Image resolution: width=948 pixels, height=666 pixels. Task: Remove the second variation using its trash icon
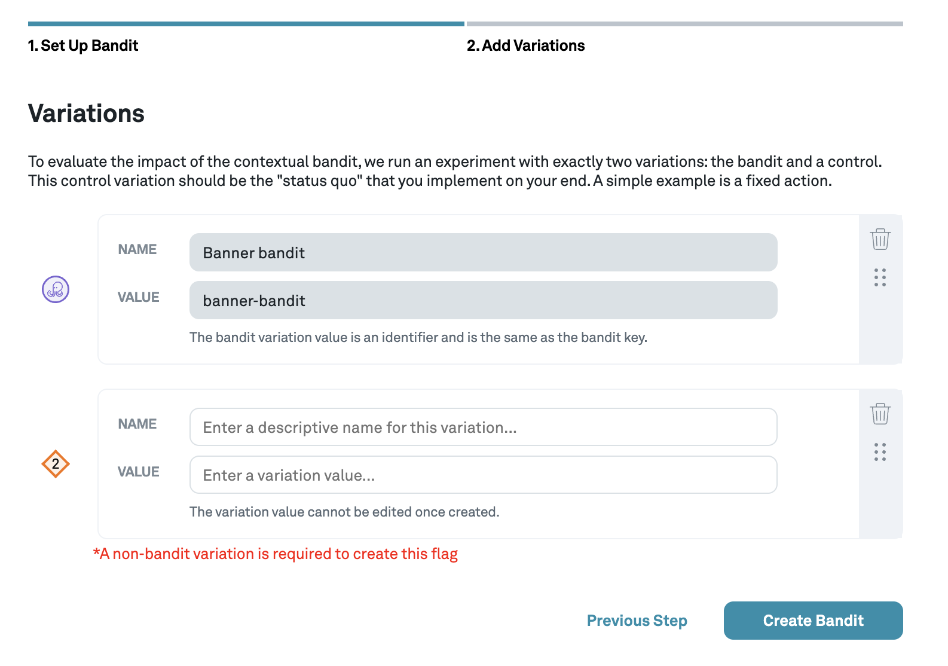point(880,413)
